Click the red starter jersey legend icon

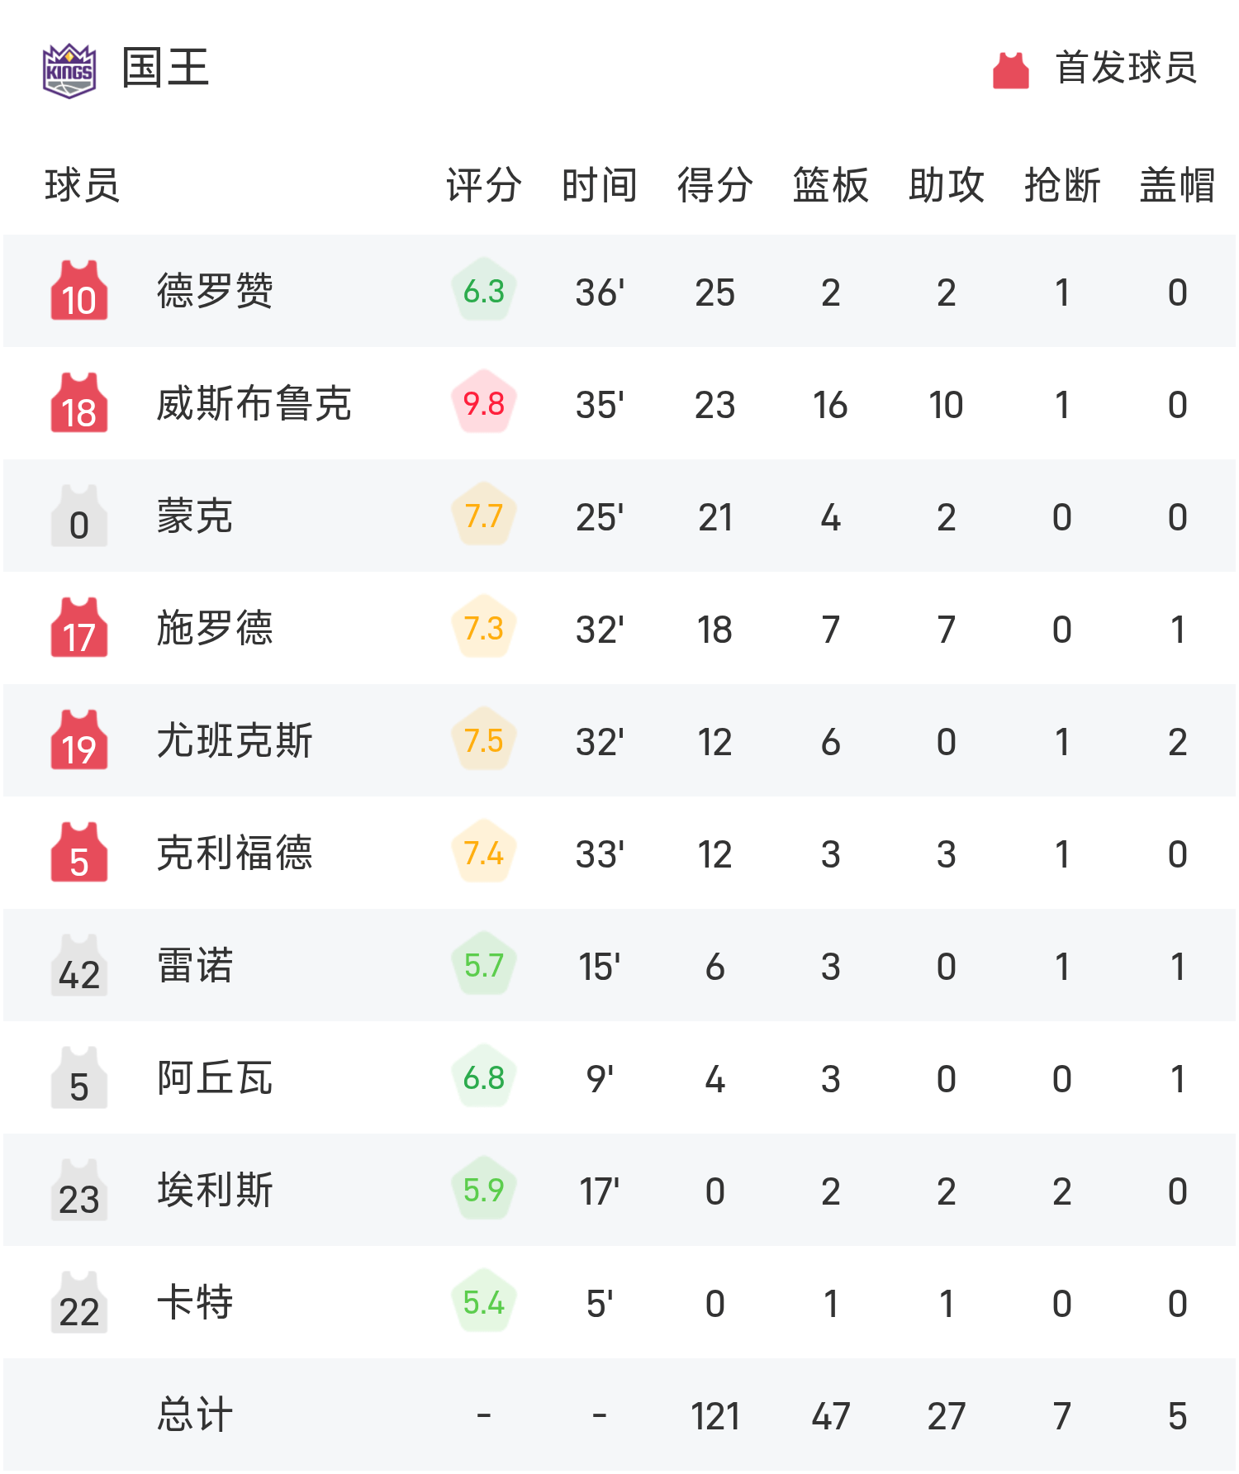pyautogui.click(x=1010, y=70)
